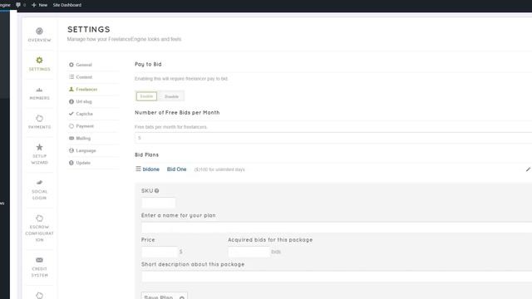Click the Language globe icon
The image size is (532, 299).
pos(71,150)
